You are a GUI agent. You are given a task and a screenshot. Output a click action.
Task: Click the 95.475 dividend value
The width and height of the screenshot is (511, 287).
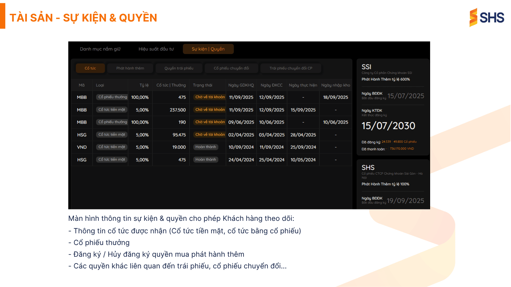(179, 135)
